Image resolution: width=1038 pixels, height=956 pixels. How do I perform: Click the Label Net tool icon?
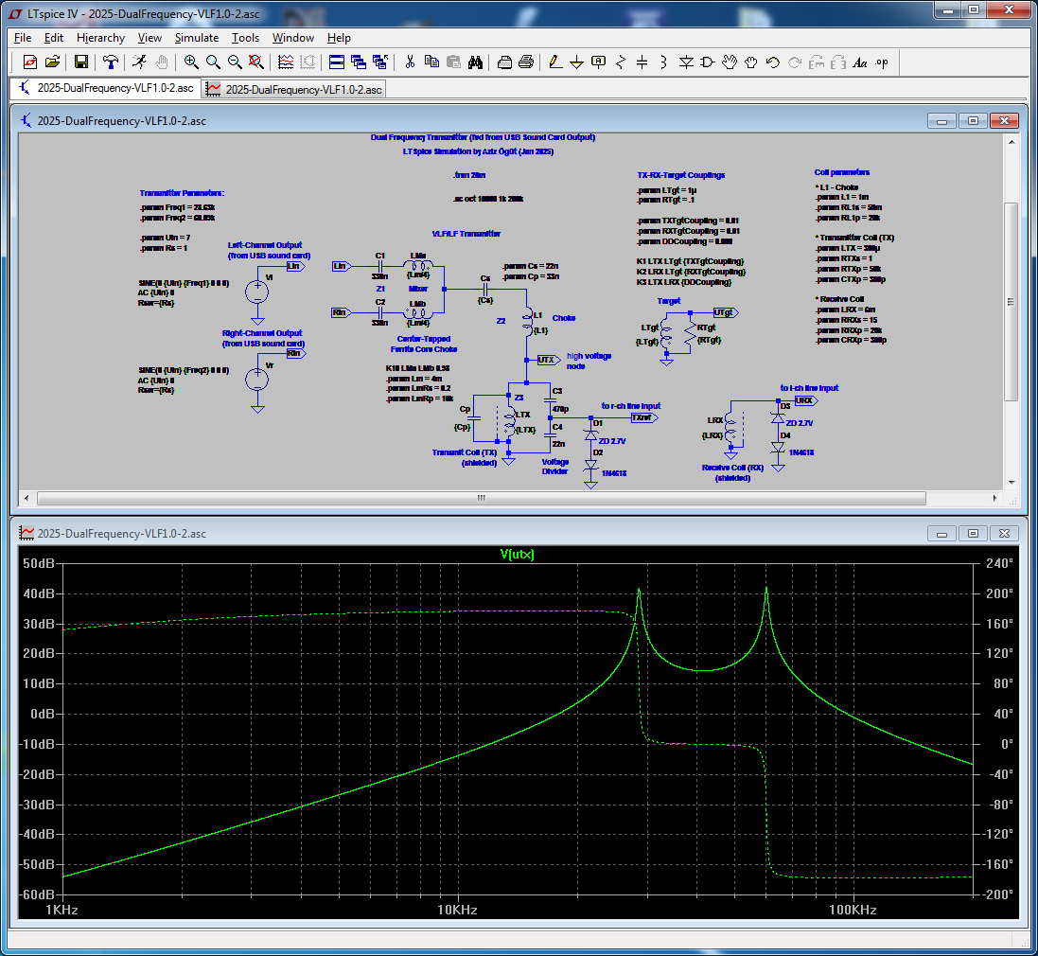pos(598,62)
